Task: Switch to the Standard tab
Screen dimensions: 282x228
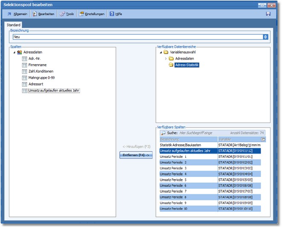Action: coord(14,26)
